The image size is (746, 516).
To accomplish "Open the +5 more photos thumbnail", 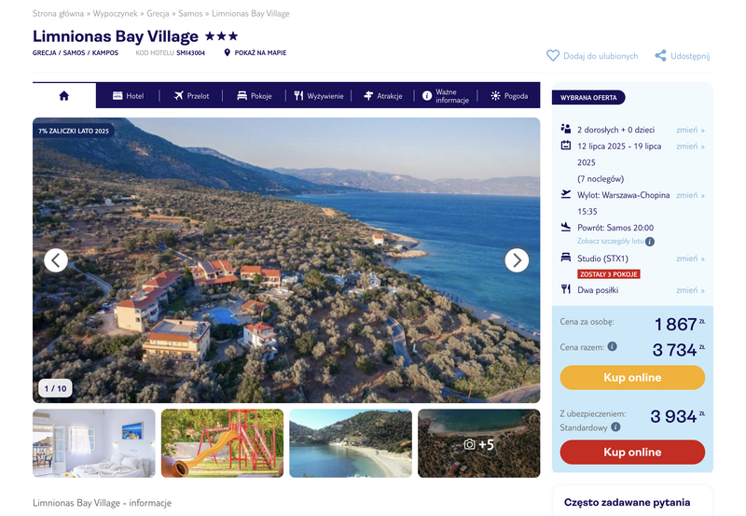I will [x=479, y=443].
